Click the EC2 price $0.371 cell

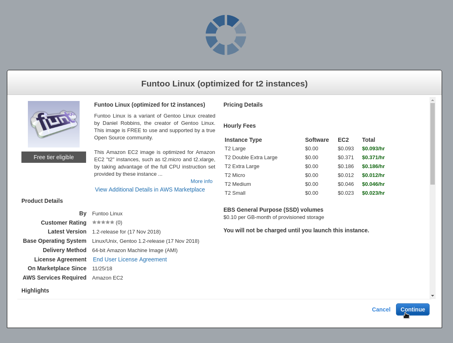point(346,158)
